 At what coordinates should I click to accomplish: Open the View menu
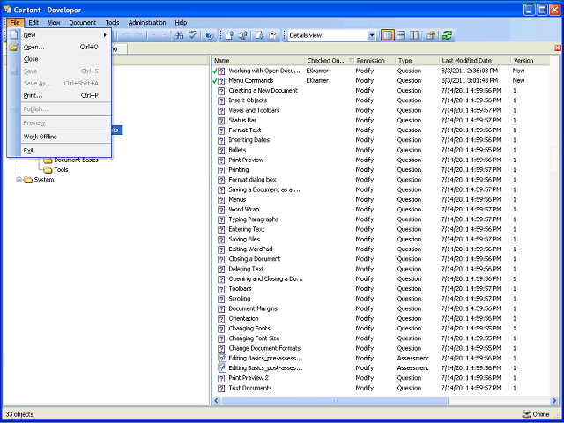coord(54,23)
